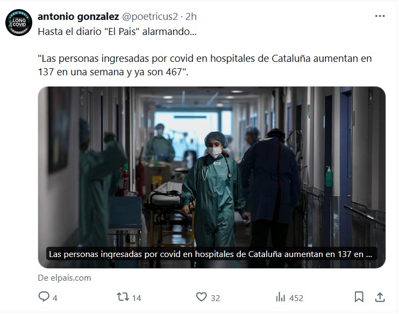Click the 'De elpais.com' source link
This screenshot has height=314, width=399.
(65, 278)
